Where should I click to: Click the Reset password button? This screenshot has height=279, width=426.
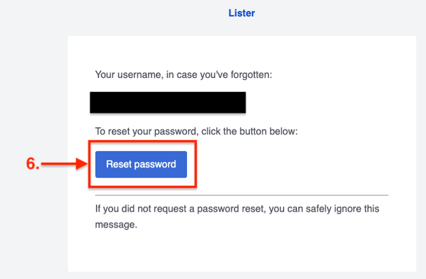click(x=141, y=164)
